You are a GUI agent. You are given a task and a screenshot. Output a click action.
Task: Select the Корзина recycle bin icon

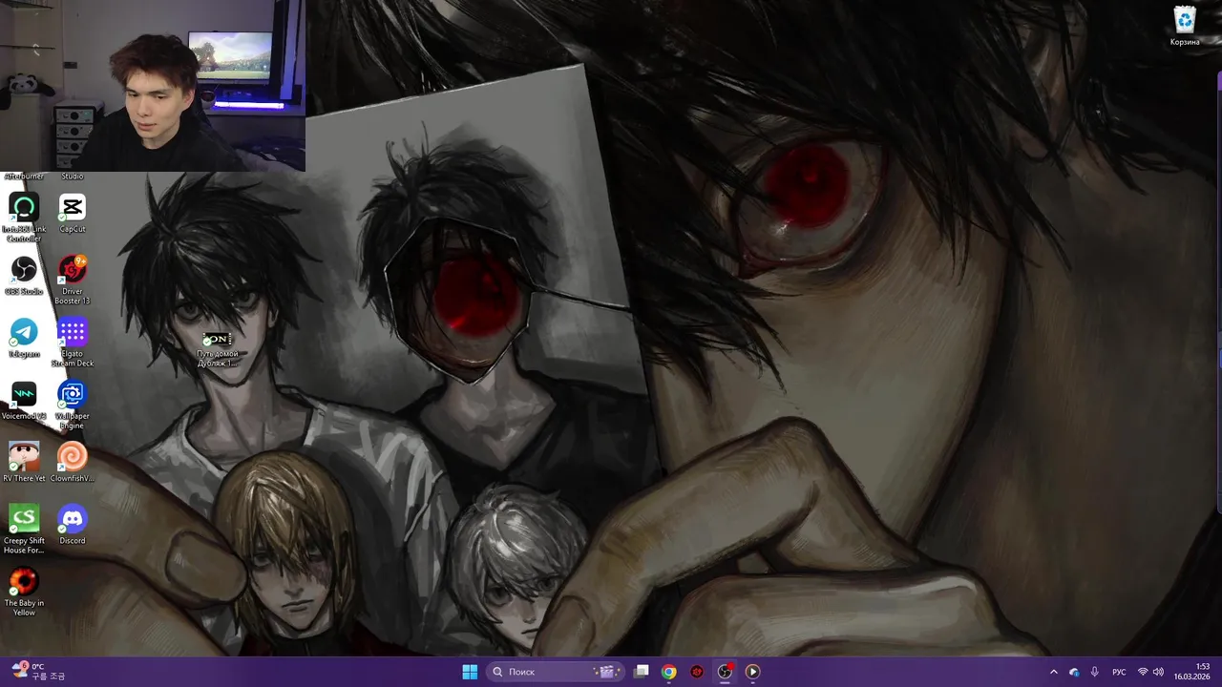click(x=1185, y=26)
